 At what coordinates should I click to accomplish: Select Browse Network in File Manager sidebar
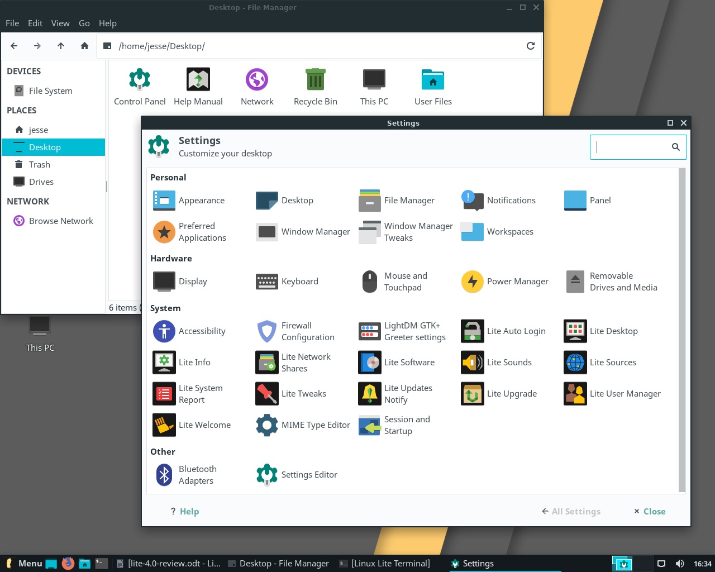coord(53,221)
